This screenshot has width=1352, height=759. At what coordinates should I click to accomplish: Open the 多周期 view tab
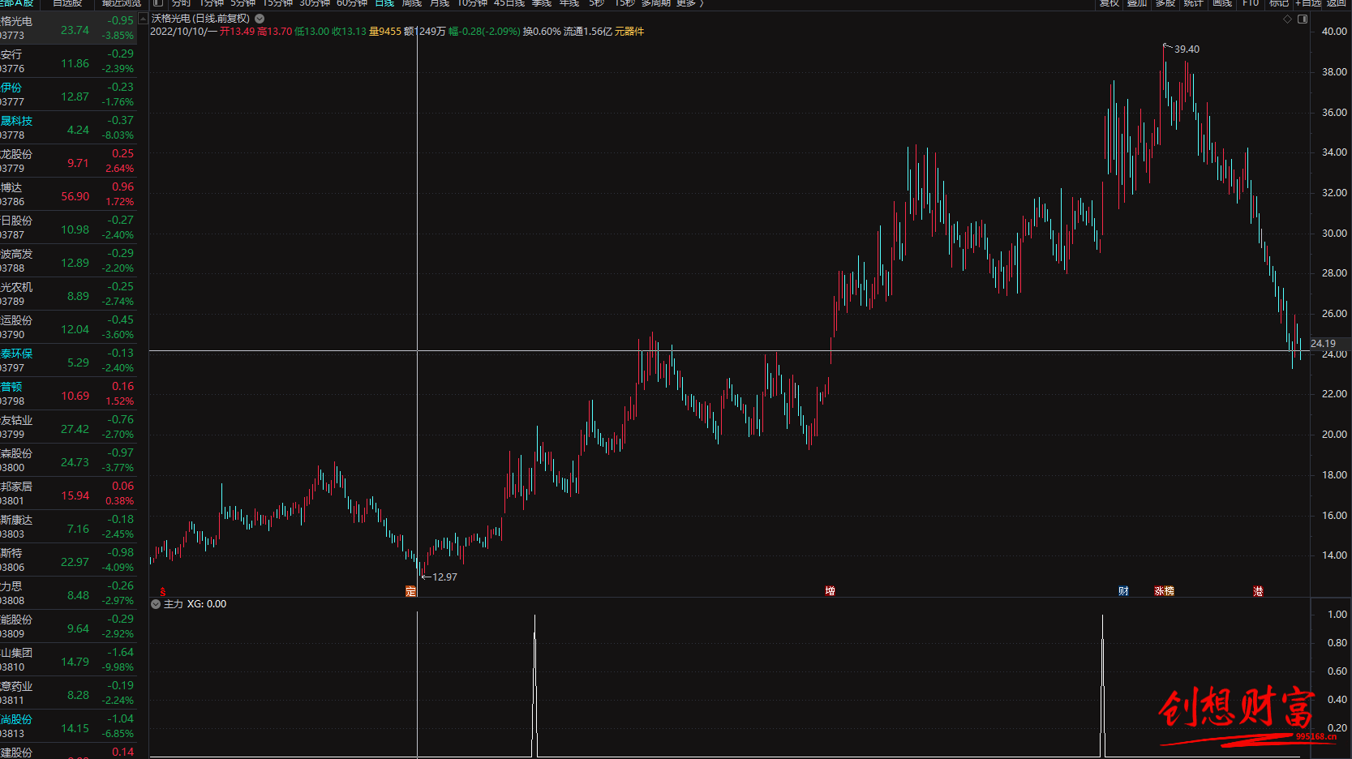656,3
